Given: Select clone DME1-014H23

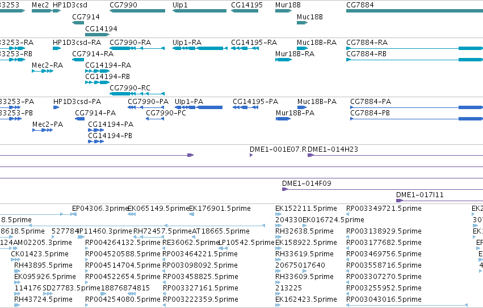Looking at the screenshot, I should pyautogui.click(x=395, y=155).
